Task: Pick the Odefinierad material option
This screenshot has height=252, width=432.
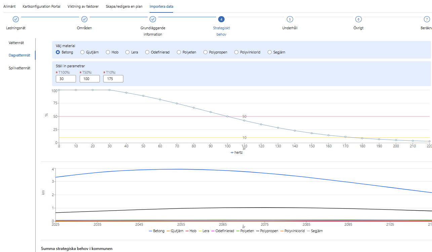Action: [x=147, y=52]
